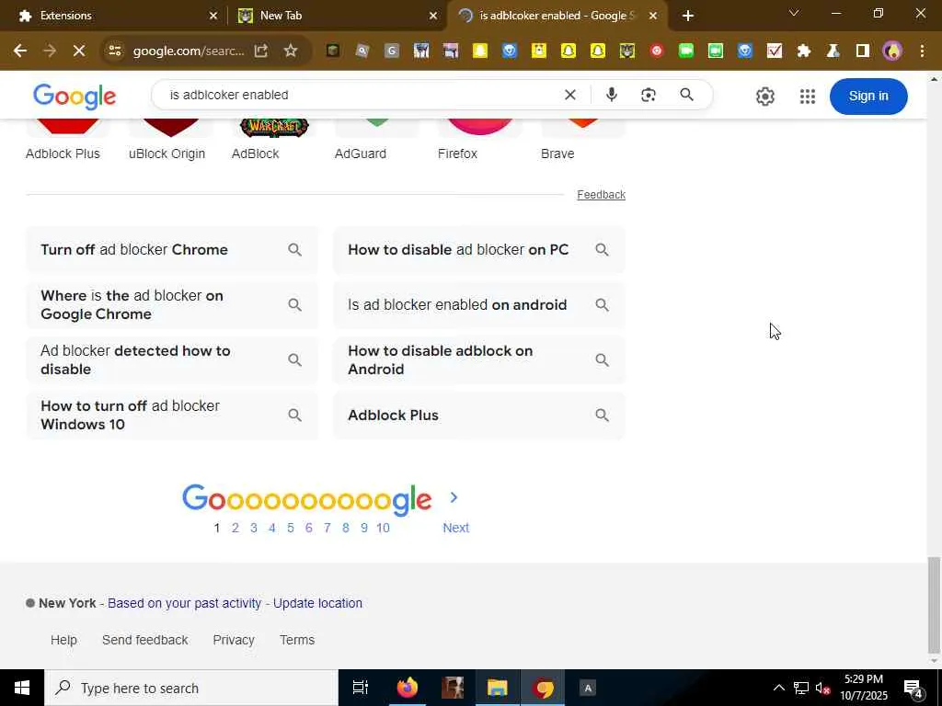The height and width of the screenshot is (706, 942).
Task: Open the site information icon in the address bar
Action: pos(115,51)
